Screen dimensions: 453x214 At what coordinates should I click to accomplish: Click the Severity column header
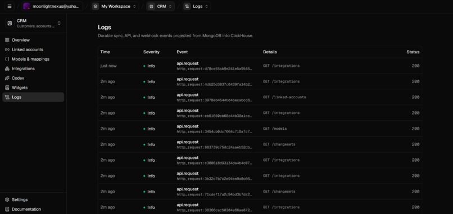click(151, 52)
